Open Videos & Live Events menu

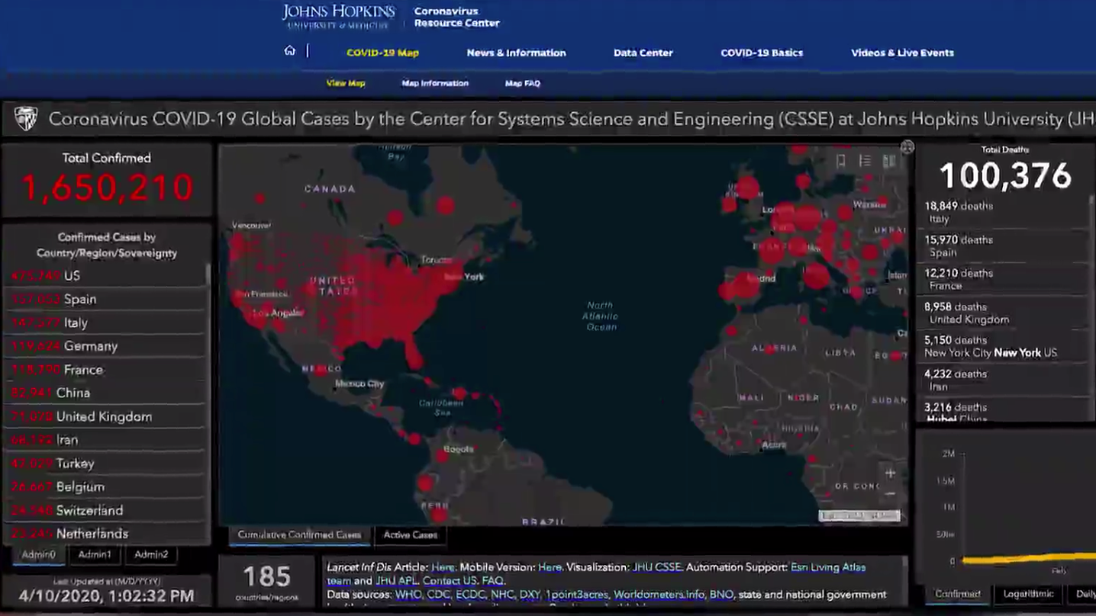coord(902,53)
